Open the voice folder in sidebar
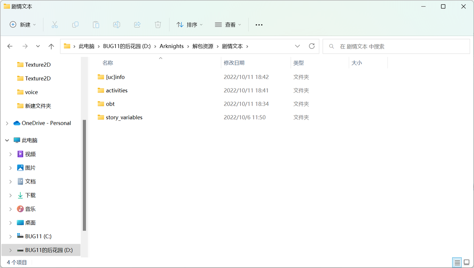Screen dimensions: 474x268 pyautogui.click(x=31, y=92)
